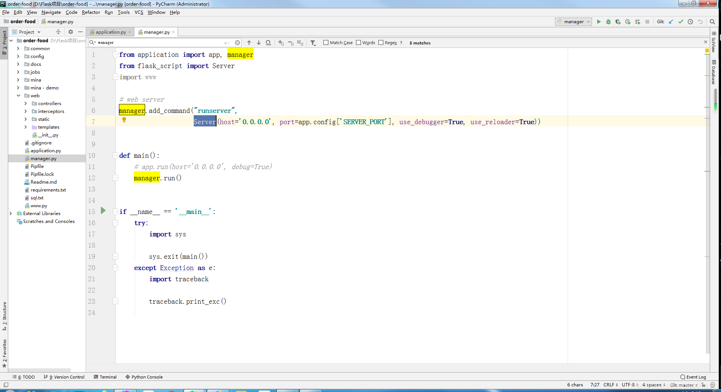721x392 pixels.
Task: Open the Database side panel
Action: coord(714,72)
